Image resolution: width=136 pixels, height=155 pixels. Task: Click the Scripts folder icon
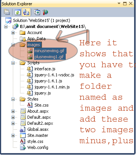23,63
